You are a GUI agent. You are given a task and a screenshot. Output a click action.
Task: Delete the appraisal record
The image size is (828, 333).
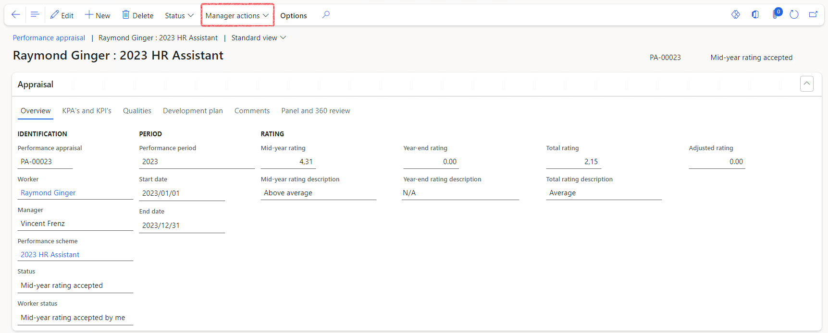[x=137, y=15]
